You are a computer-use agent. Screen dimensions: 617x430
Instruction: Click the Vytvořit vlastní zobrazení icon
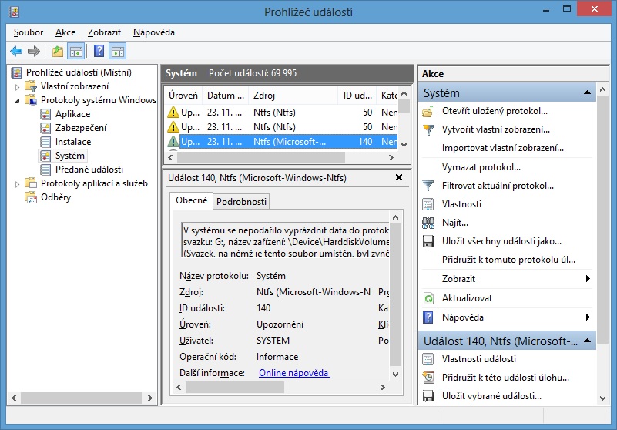tap(429, 129)
